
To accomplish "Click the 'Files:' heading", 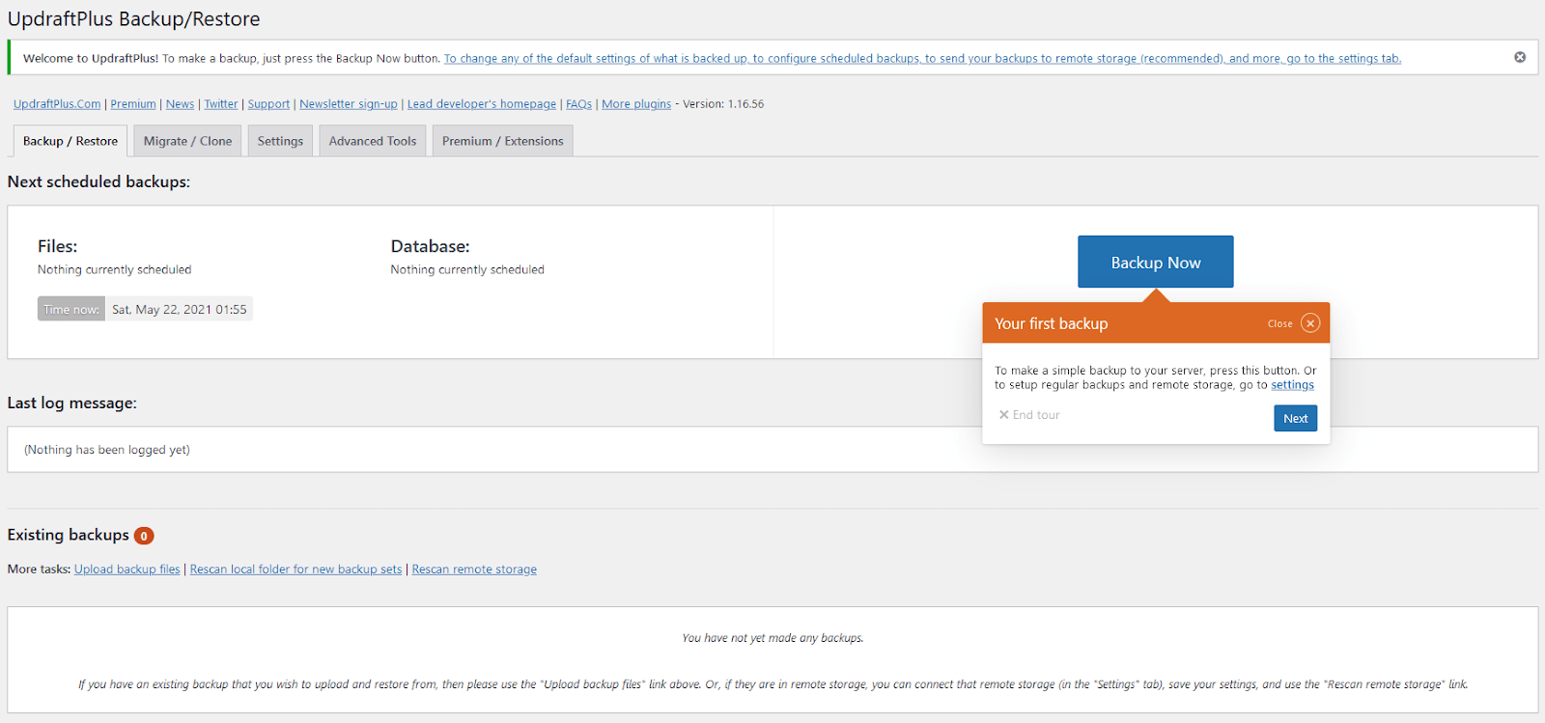I will point(58,247).
